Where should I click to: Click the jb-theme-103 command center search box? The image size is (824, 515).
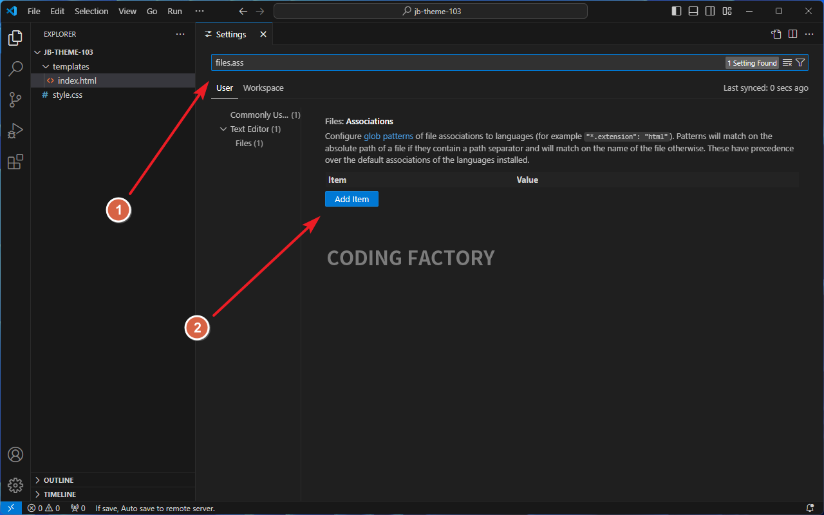pyautogui.click(x=431, y=11)
